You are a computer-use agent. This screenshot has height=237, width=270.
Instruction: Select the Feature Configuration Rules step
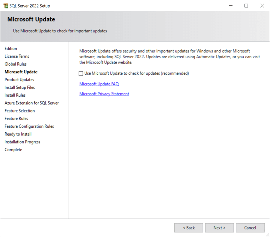pyautogui.click(x=29, y=126)
